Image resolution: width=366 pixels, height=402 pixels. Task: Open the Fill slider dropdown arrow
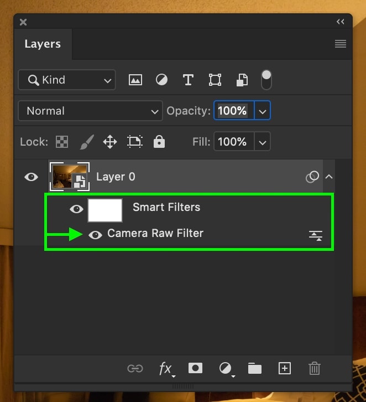[x=263, y=142]
